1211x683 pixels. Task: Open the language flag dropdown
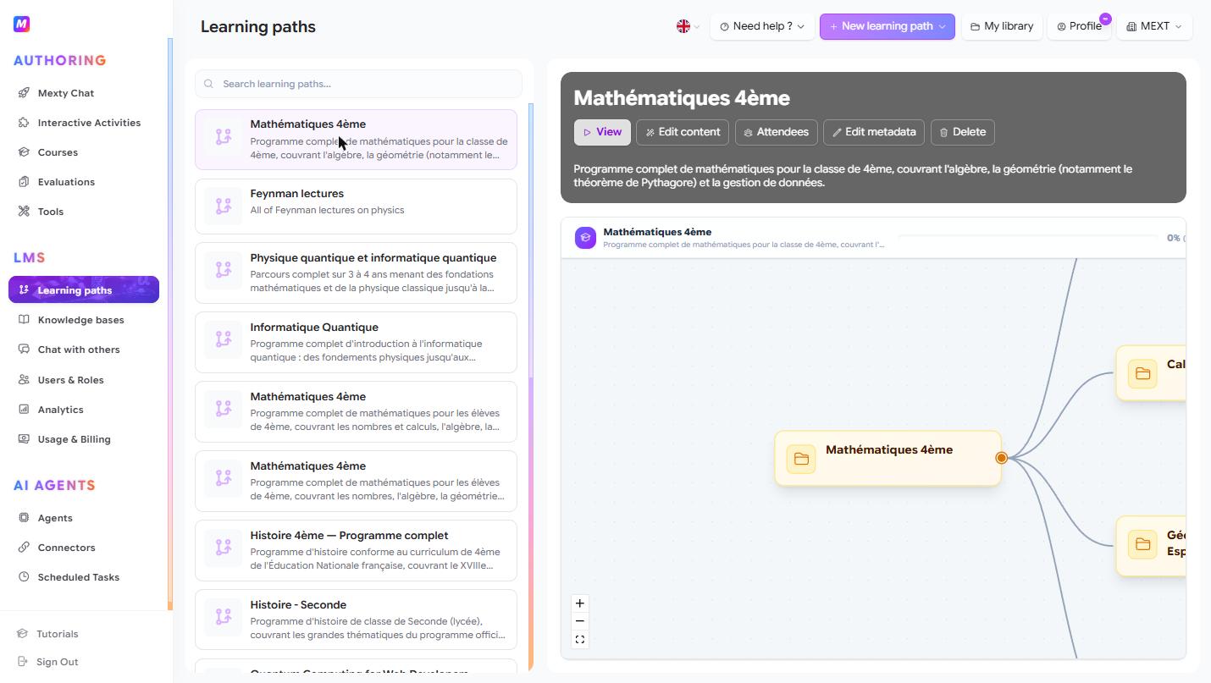coord(688,26)
